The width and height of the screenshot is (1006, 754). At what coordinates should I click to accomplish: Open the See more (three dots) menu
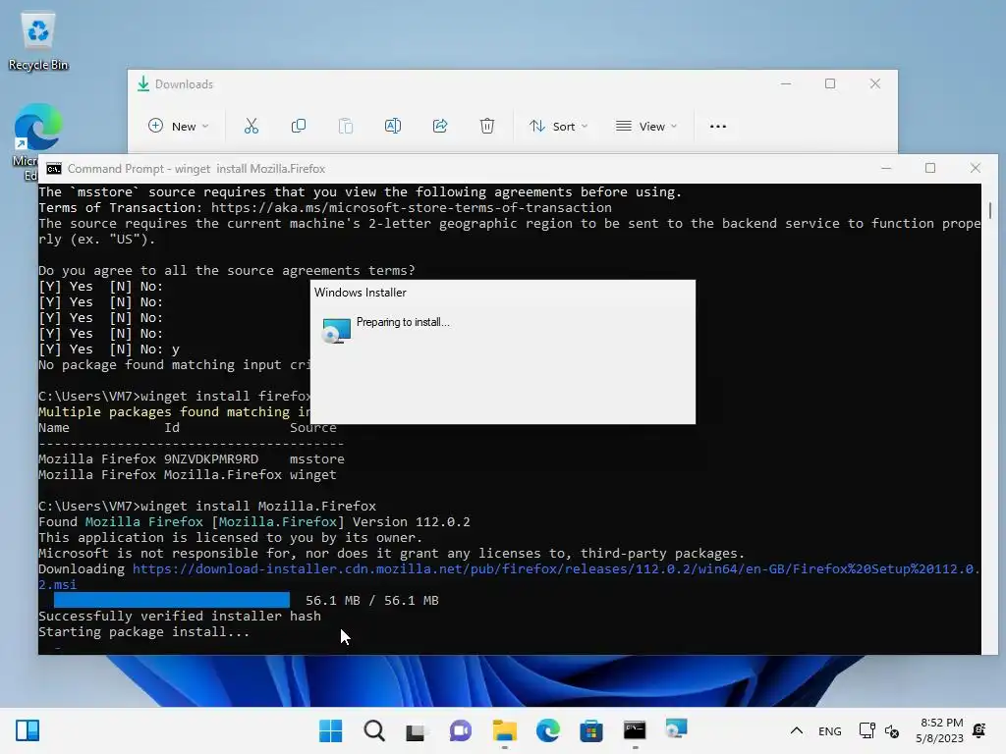coord(718,127)
